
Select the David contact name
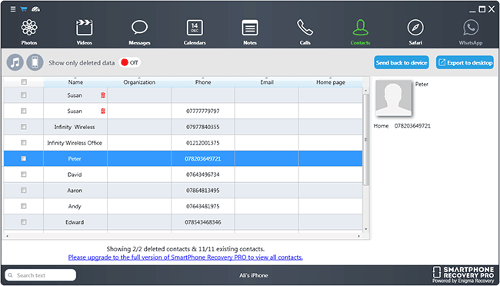tap(75, 175)
